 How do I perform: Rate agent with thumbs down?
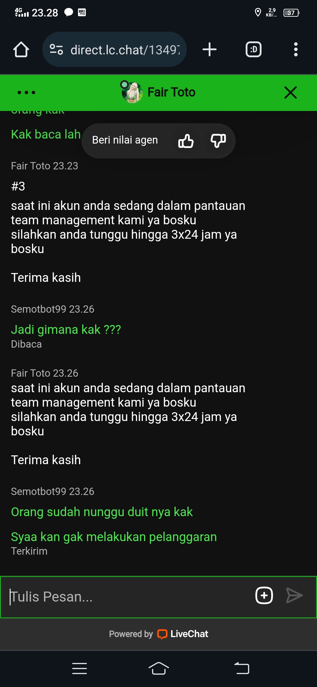(218, 141)
